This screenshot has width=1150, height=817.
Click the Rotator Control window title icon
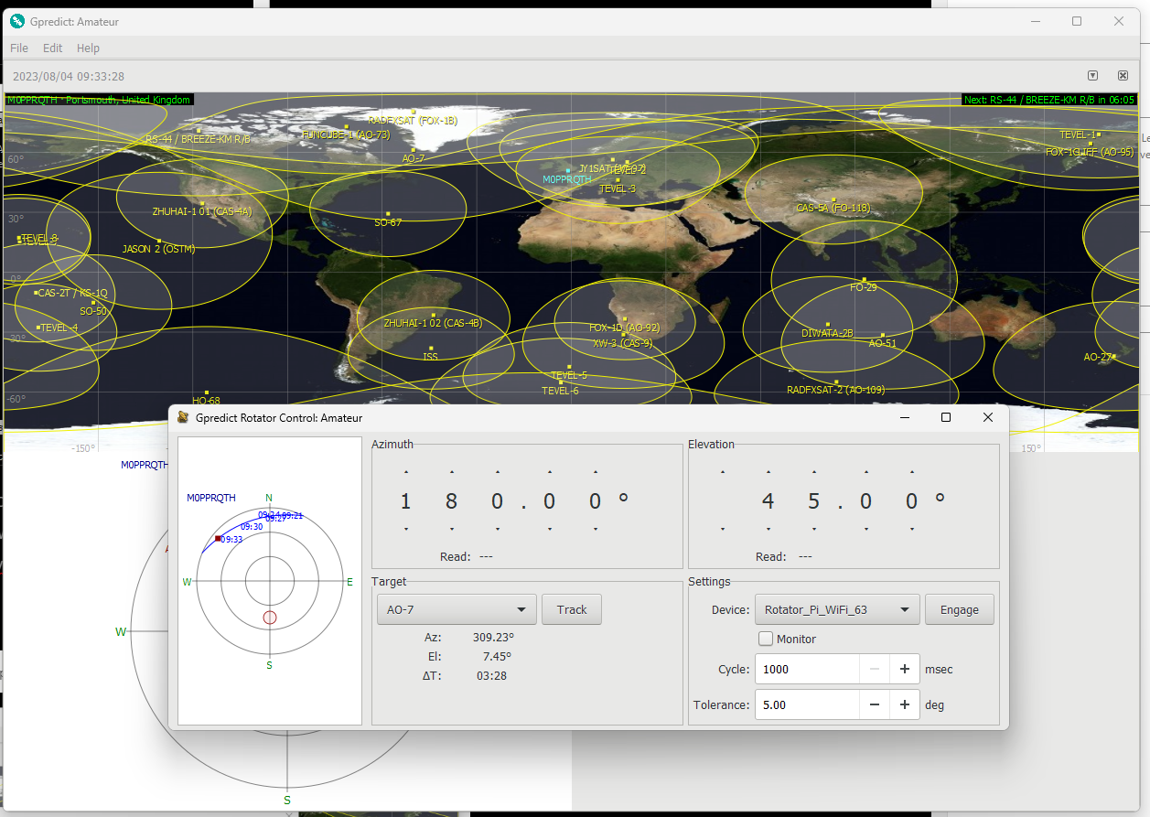(x=183, y=417)
